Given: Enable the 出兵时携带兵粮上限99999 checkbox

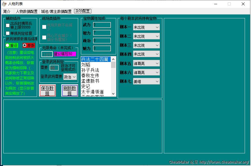Looking at the screenshot, I should pos(8,25).
